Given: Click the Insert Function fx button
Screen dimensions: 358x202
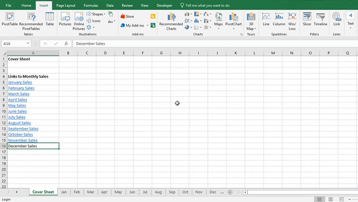Looking at the screenshot, I should [66, 44].
